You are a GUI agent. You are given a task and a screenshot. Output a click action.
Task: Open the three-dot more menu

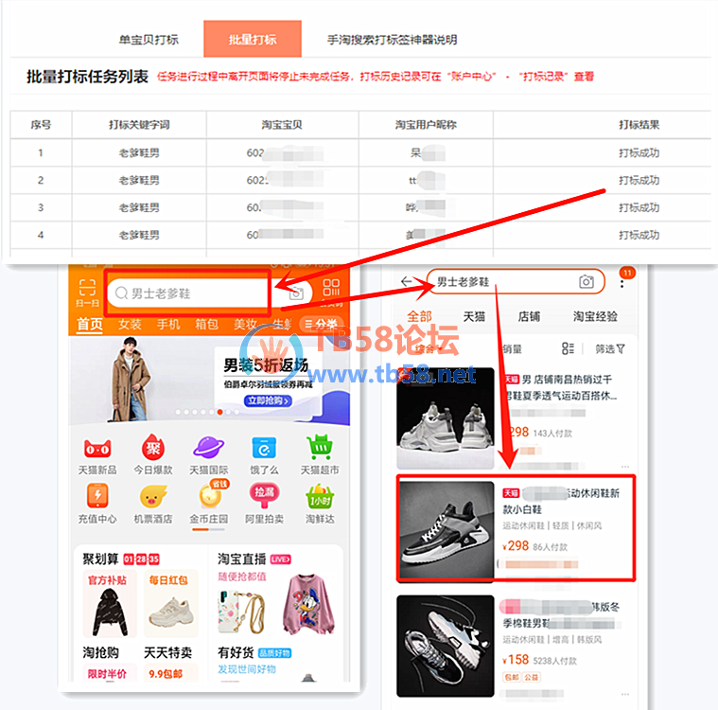pyautogui.click(x=622, y=280)
